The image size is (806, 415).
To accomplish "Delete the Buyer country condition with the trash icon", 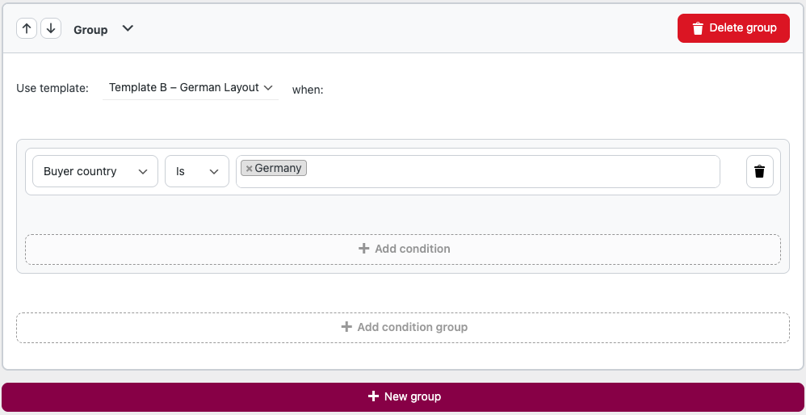I will (x=760, y=171).
